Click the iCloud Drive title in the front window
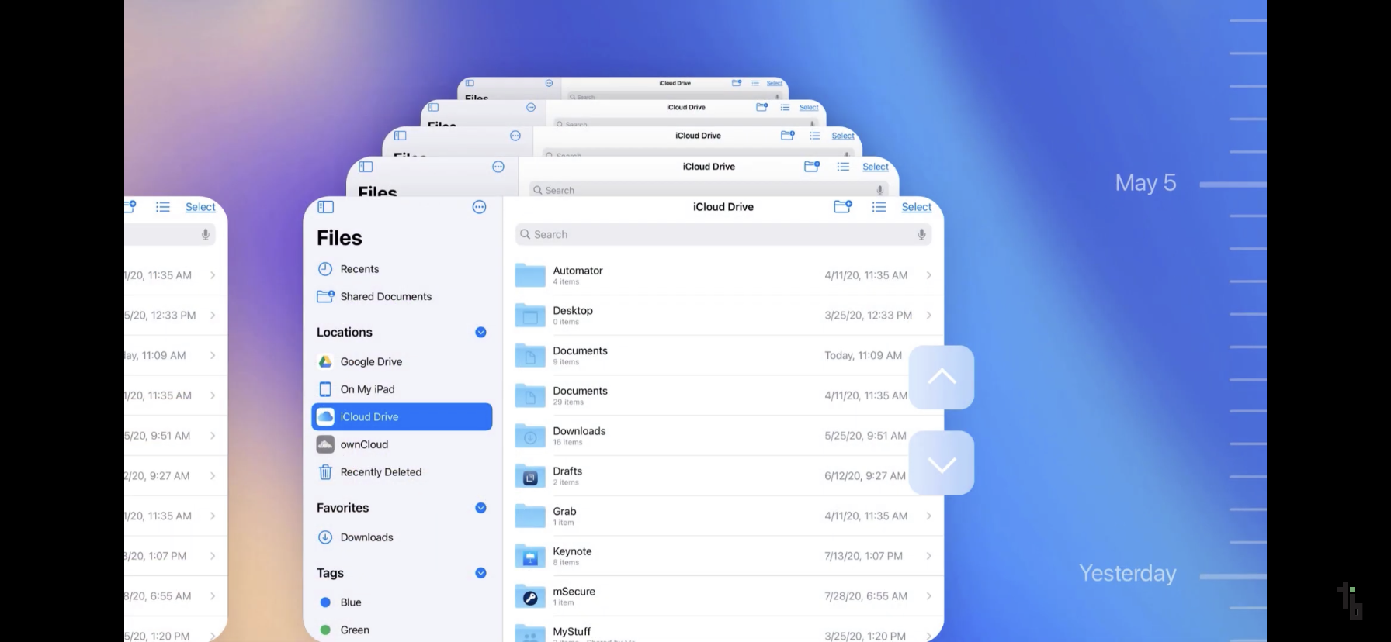Screen dimensions: 1391x642 click(723, 207)
